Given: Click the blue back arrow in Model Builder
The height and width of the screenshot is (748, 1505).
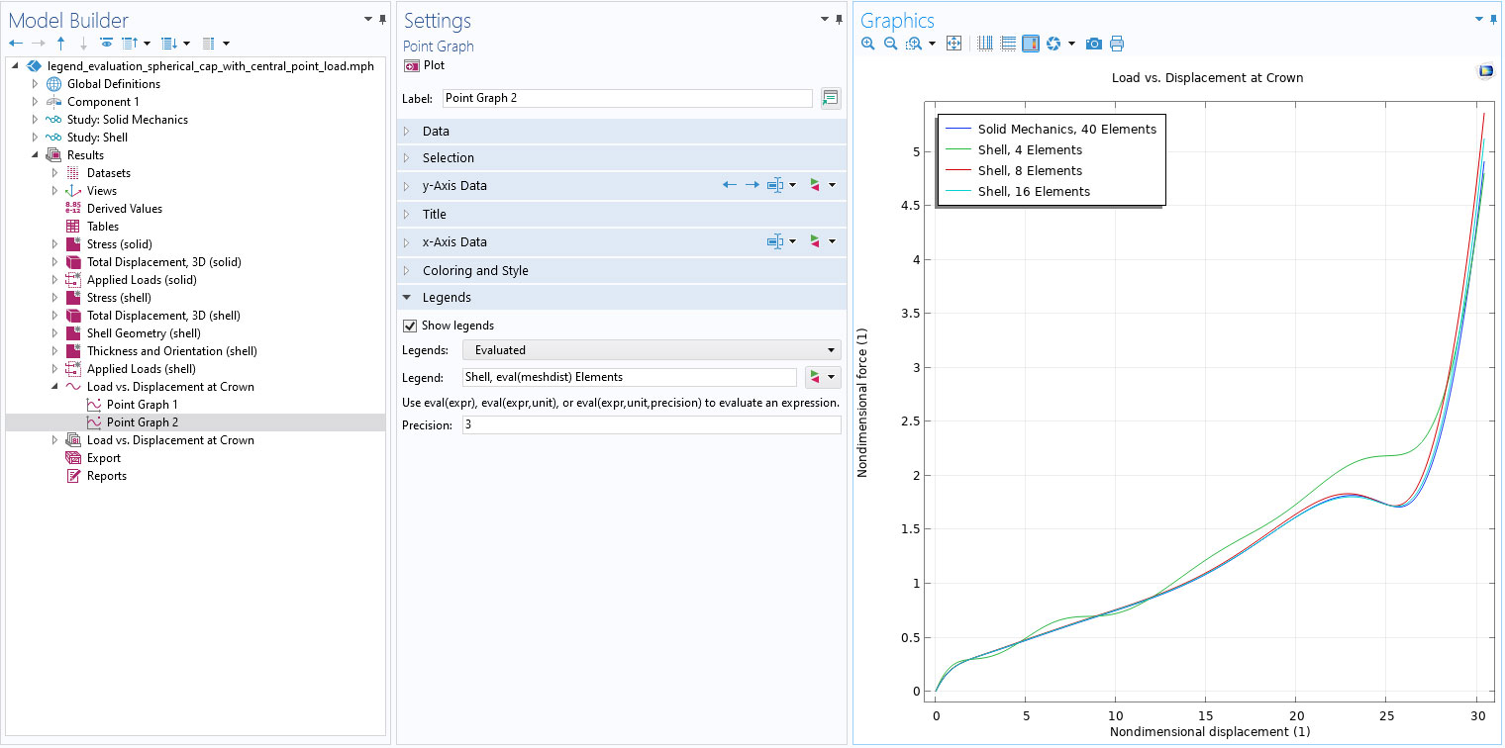Looking at the screenshot, I should point(15,44).
